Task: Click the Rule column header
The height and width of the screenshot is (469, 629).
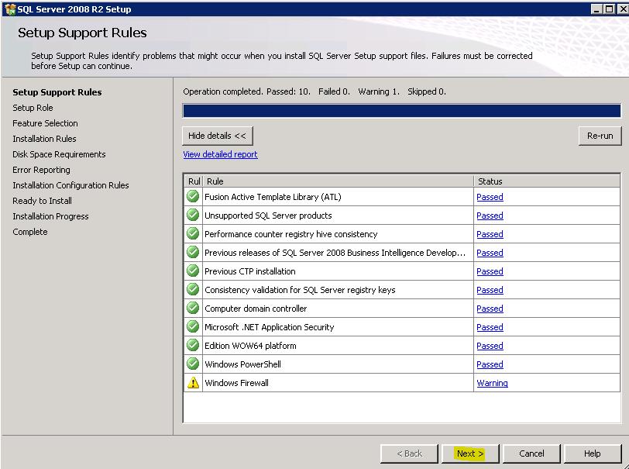Action: coord(339,181)
